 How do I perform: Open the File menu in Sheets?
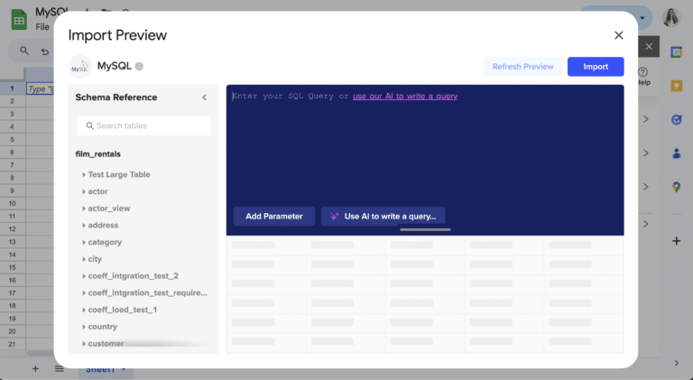tap(42, 27)
